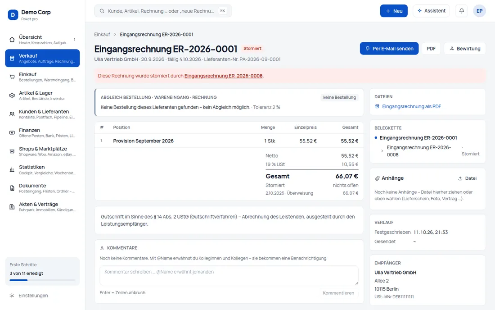495x310 pixels.
Task: Click the Gesamt 66,07 € value
Action: 346,176
